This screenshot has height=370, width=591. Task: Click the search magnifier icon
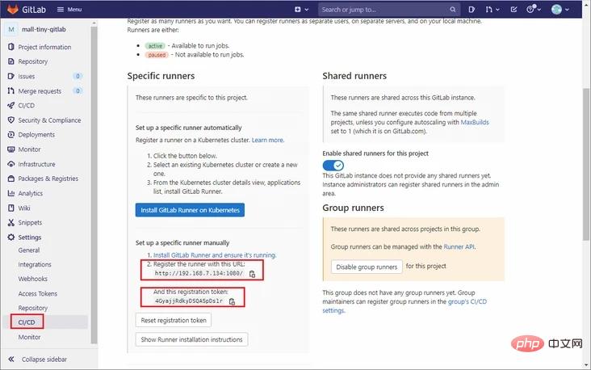point(452,10)
